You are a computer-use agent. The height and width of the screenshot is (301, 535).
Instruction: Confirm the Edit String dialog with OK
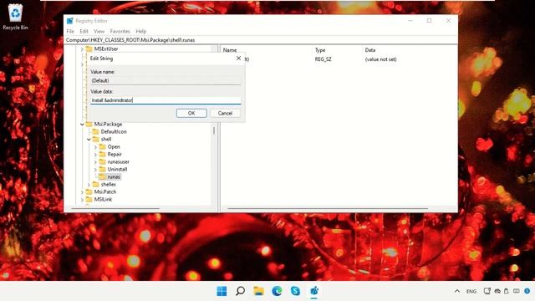pyautogui.click(x=191, y=113)
